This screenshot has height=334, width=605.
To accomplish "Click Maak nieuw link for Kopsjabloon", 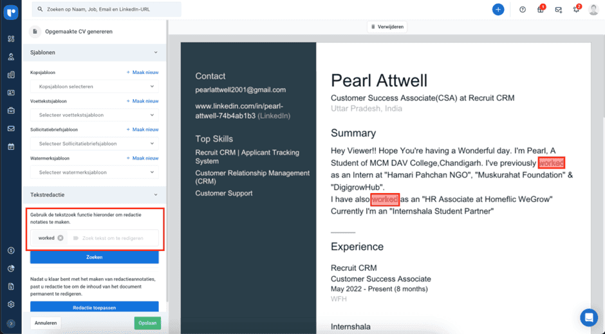I will pyautogui.click(x=143, y=73).
